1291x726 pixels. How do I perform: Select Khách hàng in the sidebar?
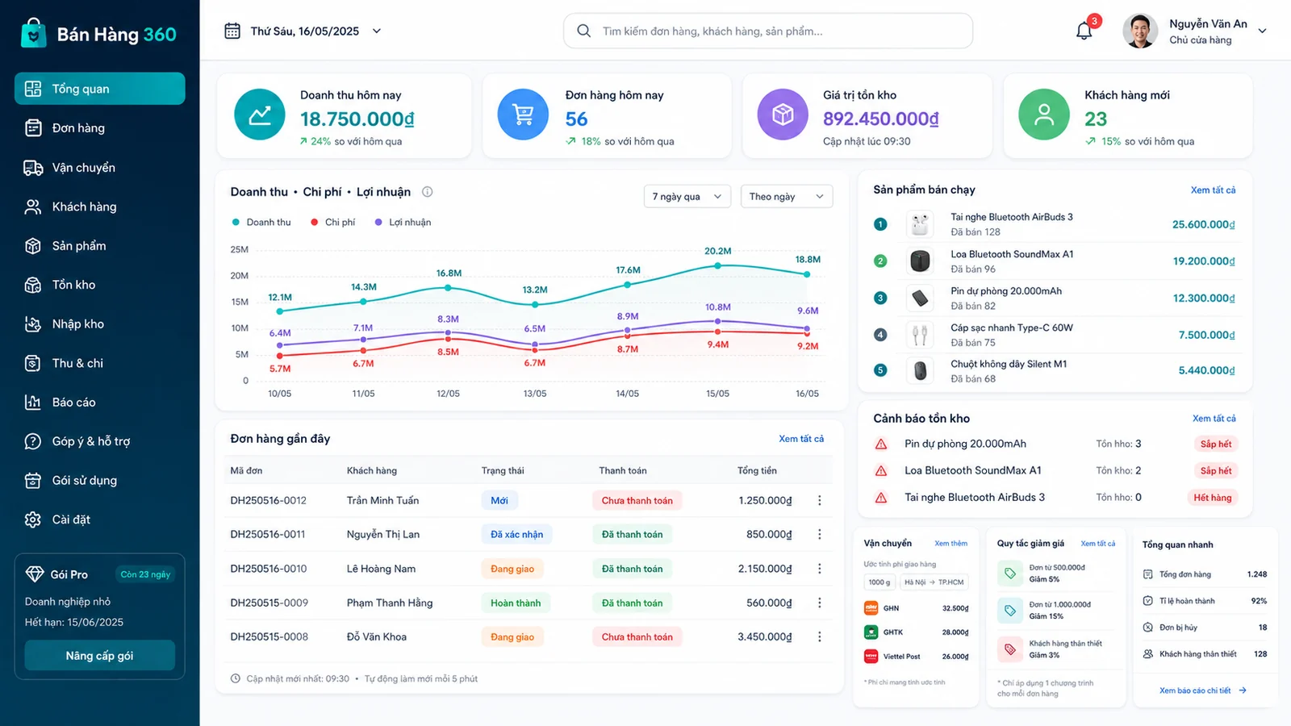[100, 207]
